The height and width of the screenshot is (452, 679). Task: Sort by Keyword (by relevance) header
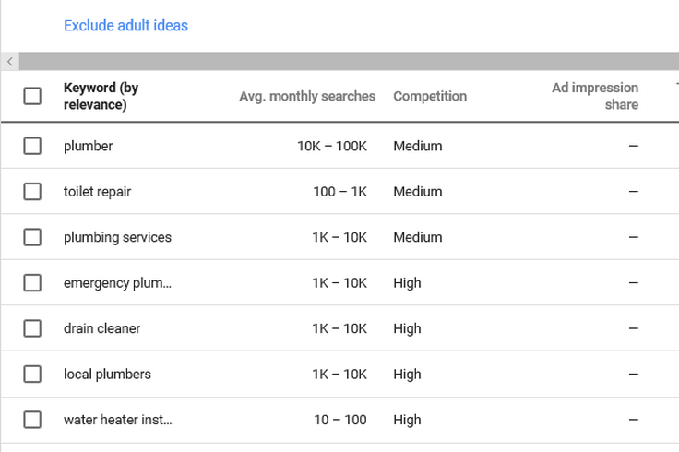click(x=101, y=96)
